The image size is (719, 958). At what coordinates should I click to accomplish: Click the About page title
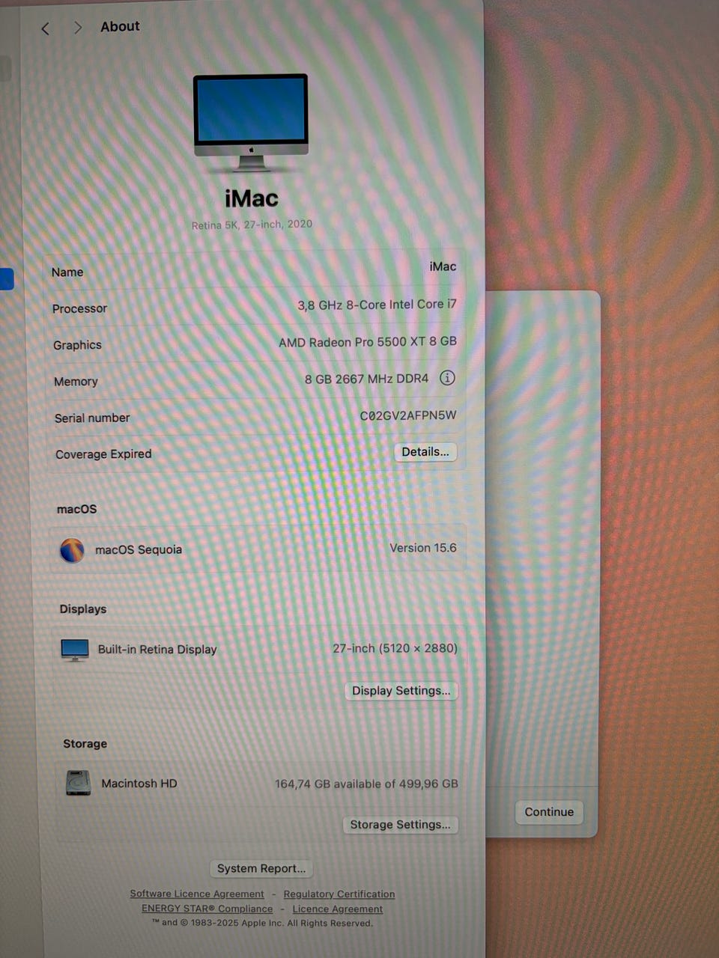[120, 26]
